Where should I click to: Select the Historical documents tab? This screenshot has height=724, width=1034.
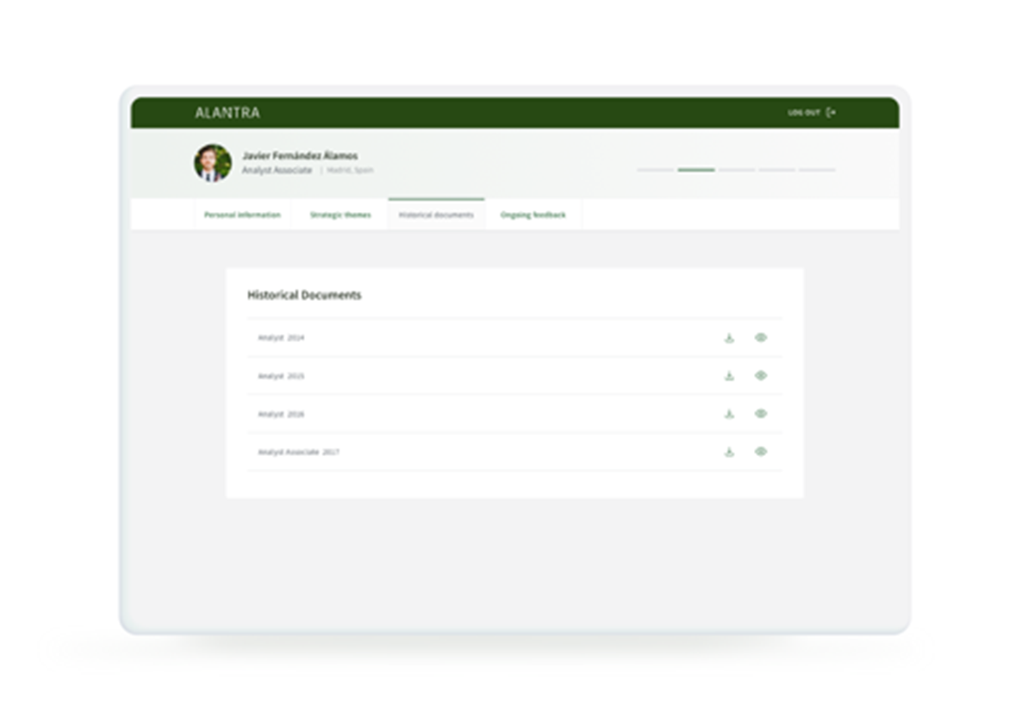point(436,215)
